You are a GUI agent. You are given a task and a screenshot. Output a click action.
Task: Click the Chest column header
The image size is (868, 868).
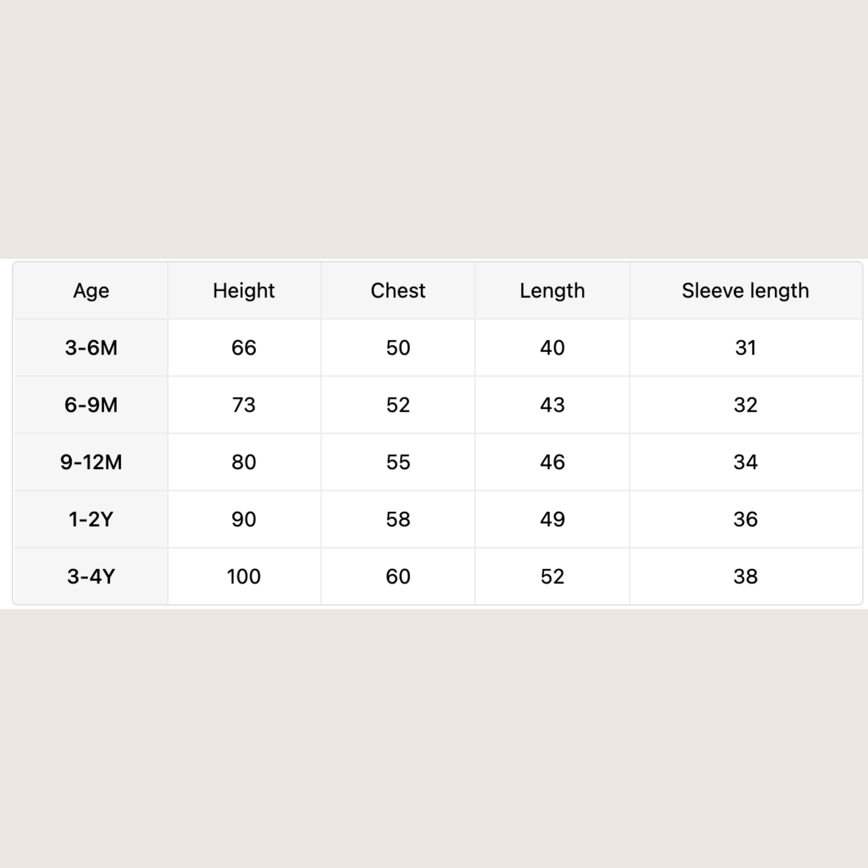tap(398, 291)
